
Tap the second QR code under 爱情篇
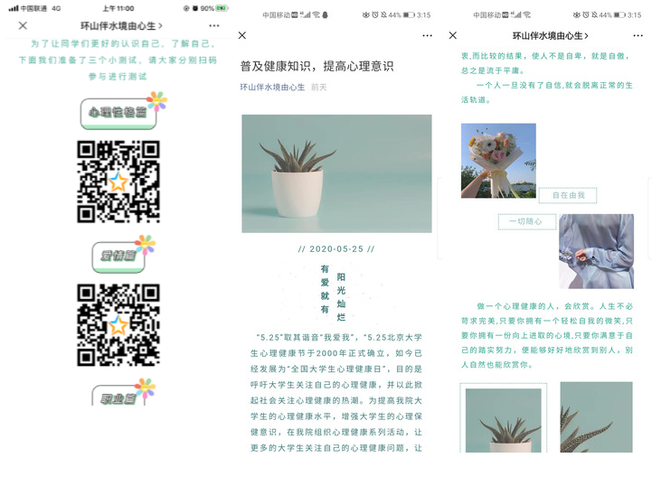(118, 324)
